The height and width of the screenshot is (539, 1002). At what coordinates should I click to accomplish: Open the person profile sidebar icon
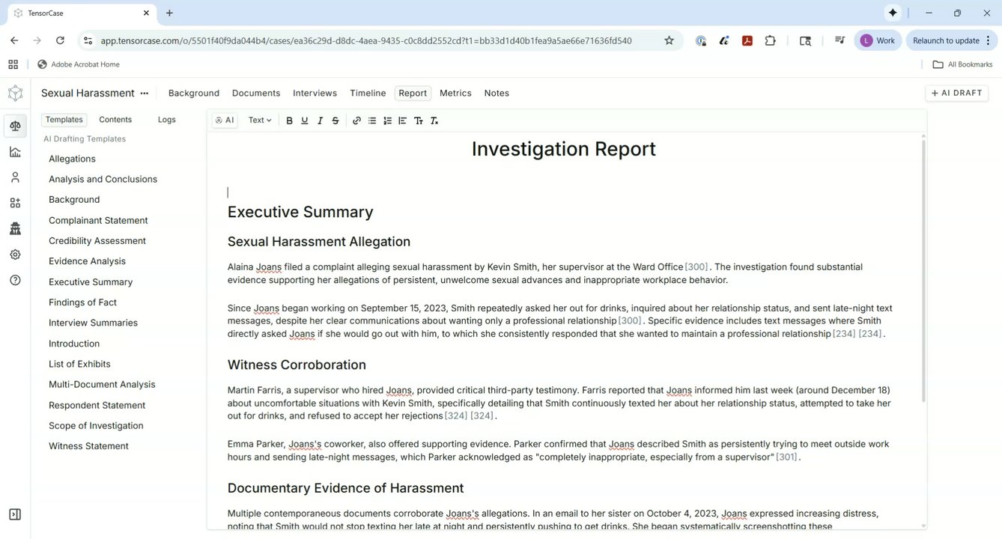[x=15, y=177]
